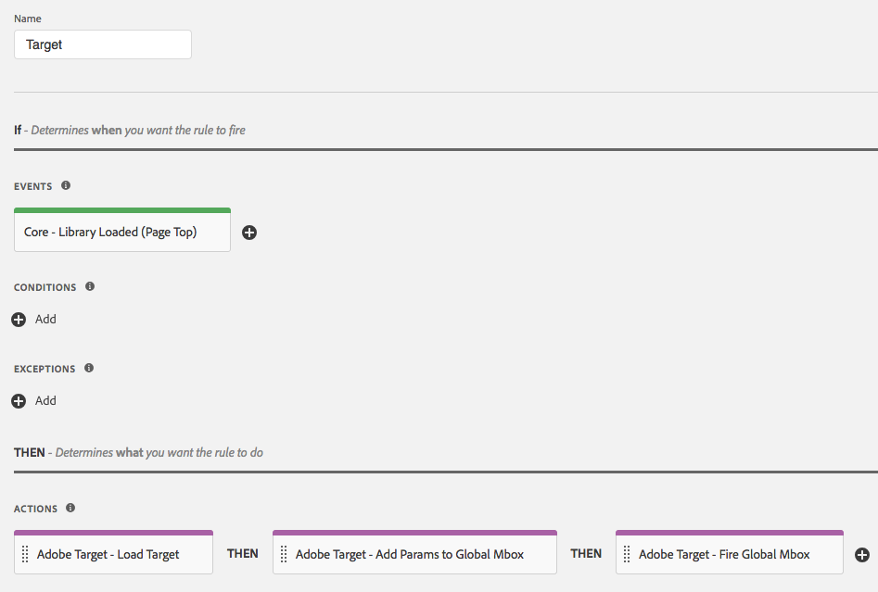Open Adobe Target - Fire Global Mbox action
Screen dimensions: 878x592
[729, 552]
